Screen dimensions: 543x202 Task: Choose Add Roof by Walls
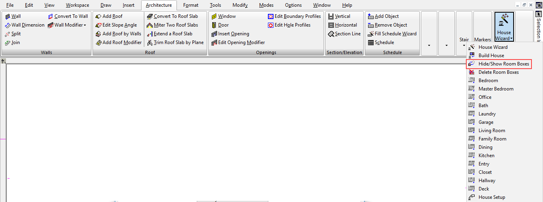pyautogui.click(x=118, y=34)
